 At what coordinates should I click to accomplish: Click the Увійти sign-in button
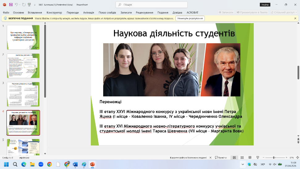point(265,5)
